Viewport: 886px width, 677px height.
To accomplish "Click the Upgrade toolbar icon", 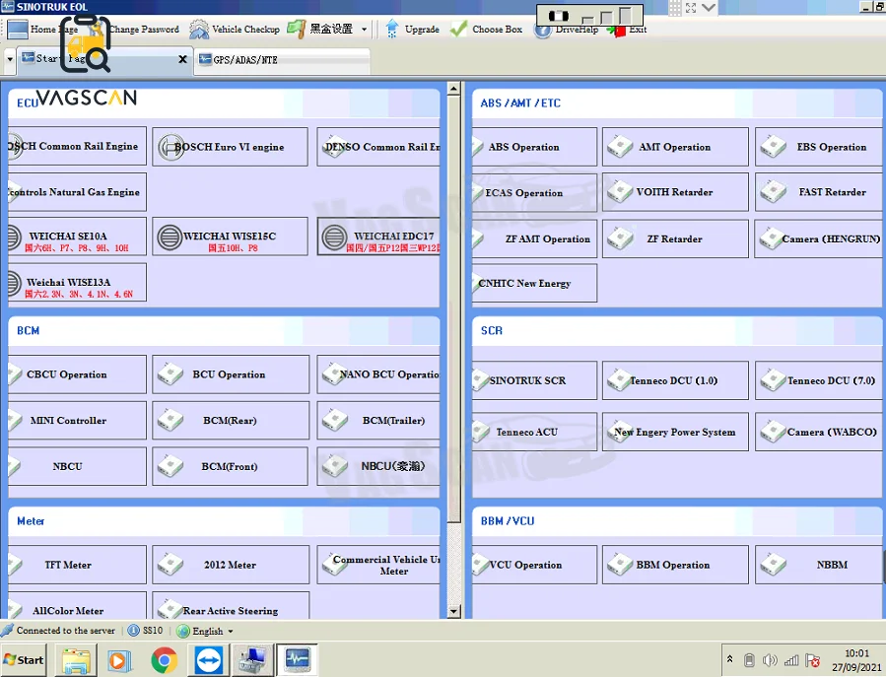I will [392, 29].
